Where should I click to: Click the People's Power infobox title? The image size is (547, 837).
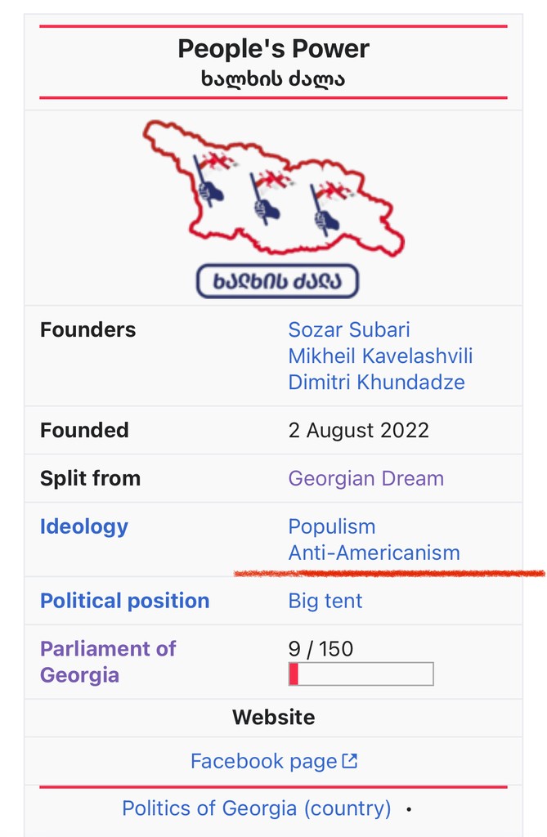pos(273,49)
